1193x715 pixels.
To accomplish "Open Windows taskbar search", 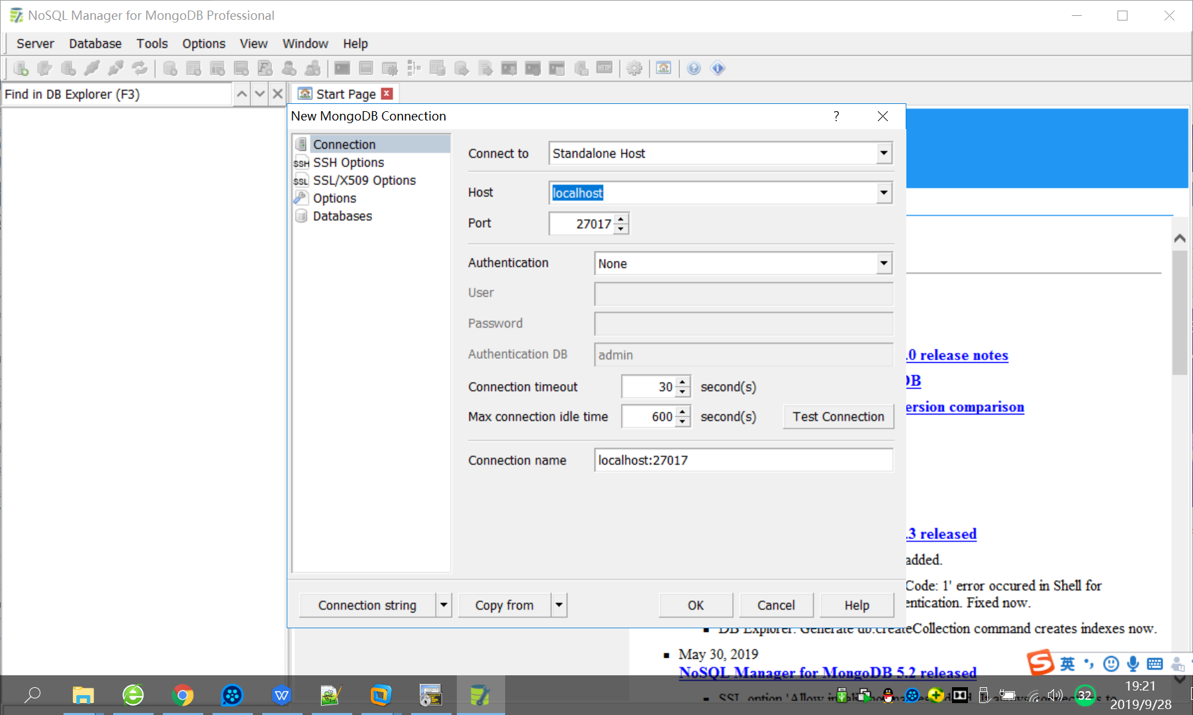I will 32,695.
